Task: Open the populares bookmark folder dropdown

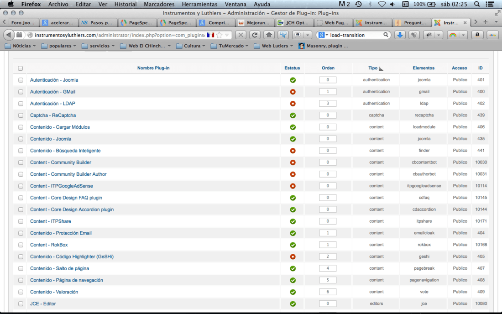Action: tap(58, 46)
